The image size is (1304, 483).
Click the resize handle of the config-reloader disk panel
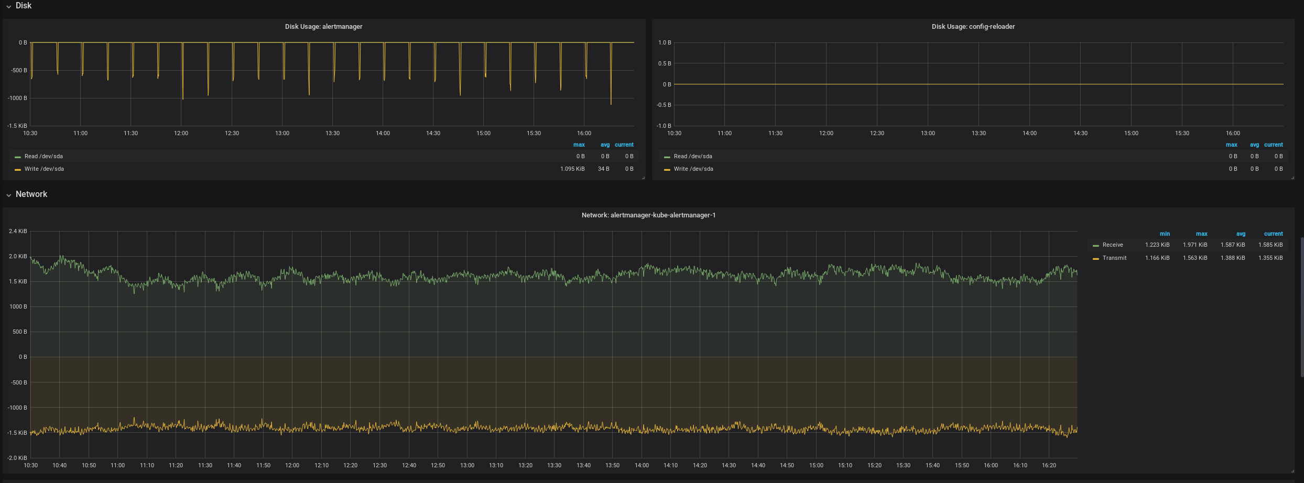1292,178
